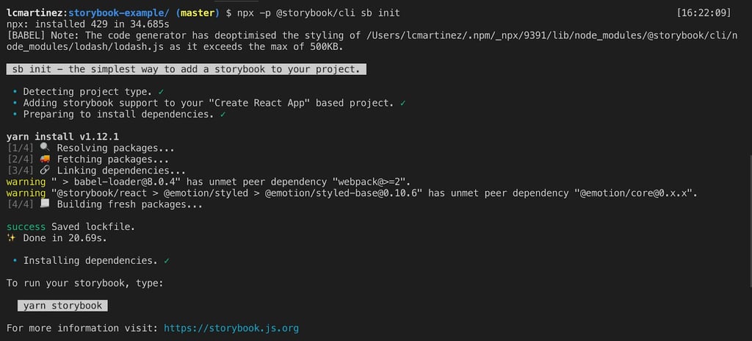The width and height of the screenshot is (752, 341).
Task: Click the checkmark after Create React App line
Action: click(x=403, y=103)
